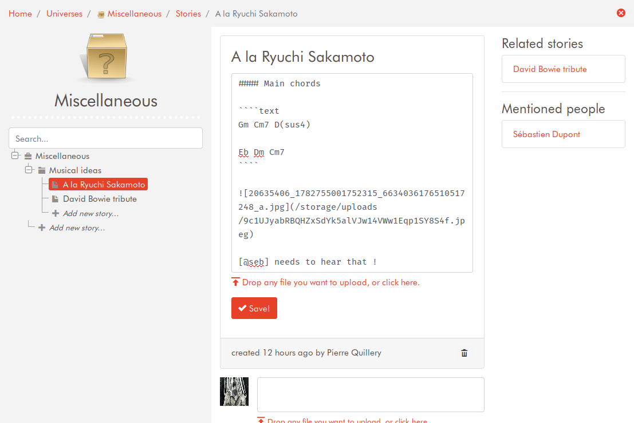Collapse the Musical ideas tree node
634x423 pixels.
29,170
